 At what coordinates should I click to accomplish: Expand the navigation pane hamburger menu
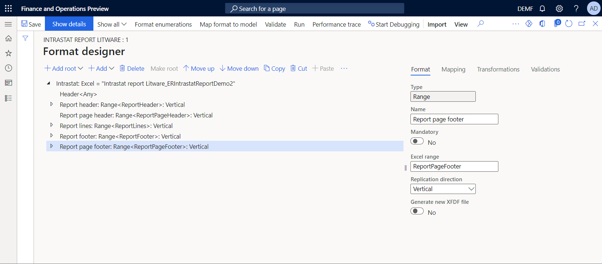(x=8, y=24)
